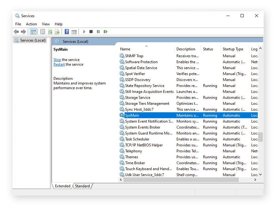Select Services (Local) in the left pane
The image size is (275, 208).
32,40
